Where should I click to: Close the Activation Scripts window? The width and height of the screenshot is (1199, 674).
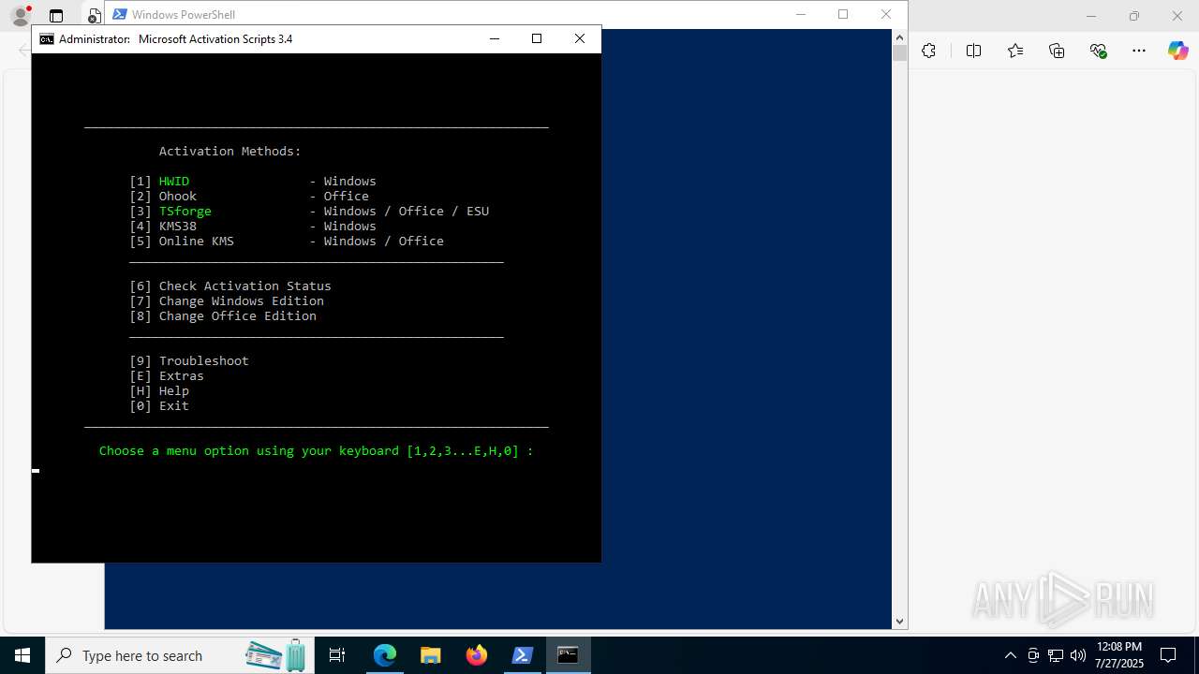(x=580, y=38)
